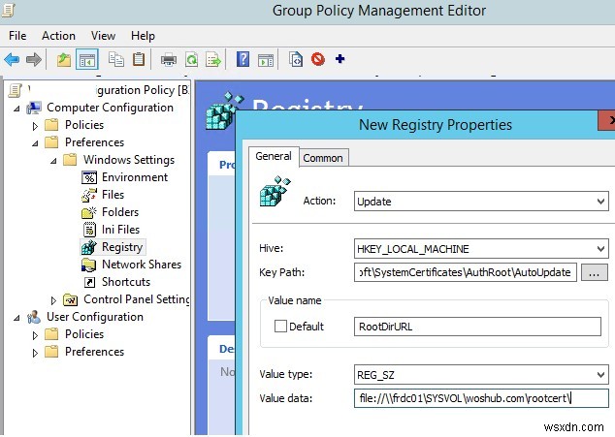Screen dimensions: 615x437
Task: Select Policies label under User Configuration
Action: [84, 334]
